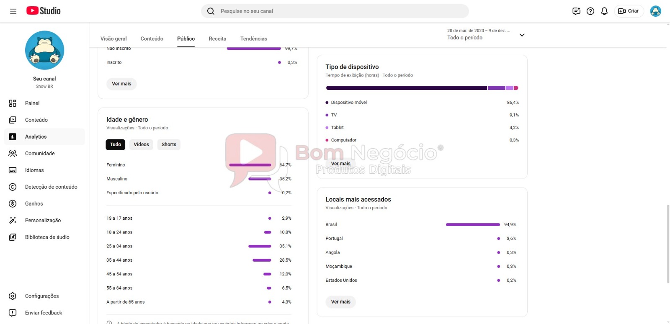Switch to the Tendências tab
Image resolution: width=670 pixels, height=324 pixels.
pos(253,39)
